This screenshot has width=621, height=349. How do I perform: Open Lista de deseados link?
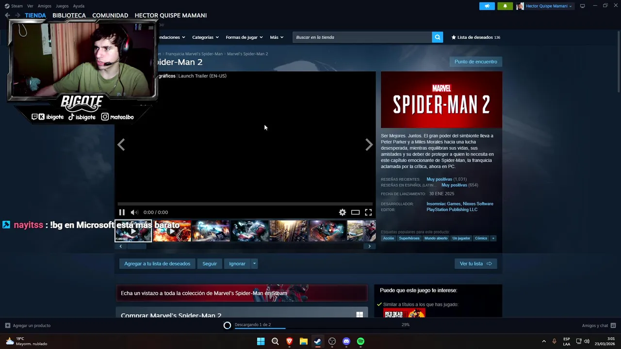coord(475,37)
